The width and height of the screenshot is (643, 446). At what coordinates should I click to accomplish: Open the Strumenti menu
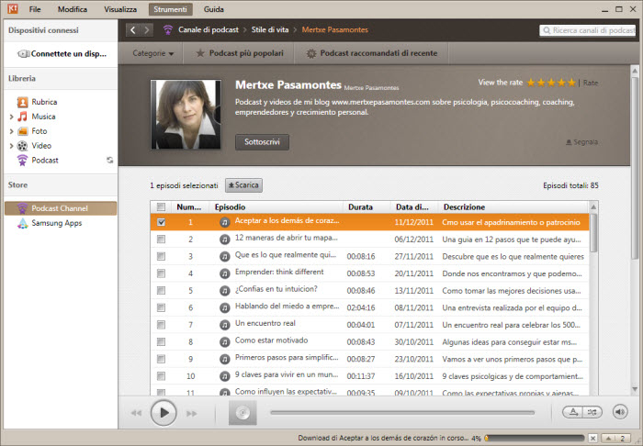coord(171,8)
